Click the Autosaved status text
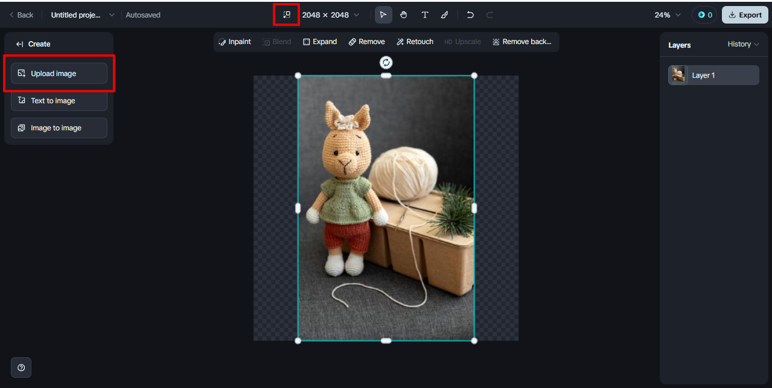This screenshot has height=388, width=772. coord(143,15)
